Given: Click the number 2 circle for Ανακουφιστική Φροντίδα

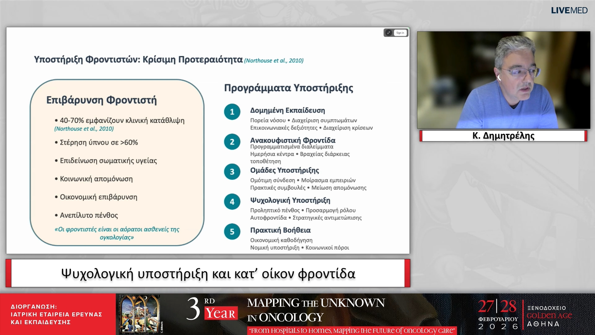Looking at the screenshot, I should 232,142.
